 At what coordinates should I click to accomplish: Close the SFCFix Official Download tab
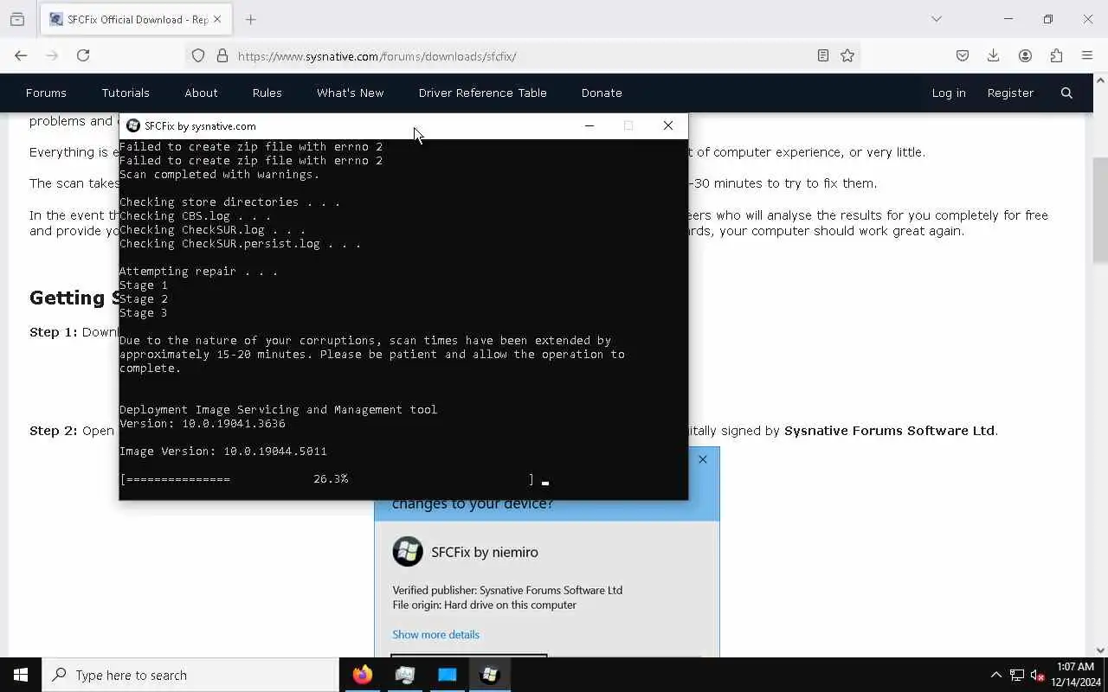coord(217,19)
